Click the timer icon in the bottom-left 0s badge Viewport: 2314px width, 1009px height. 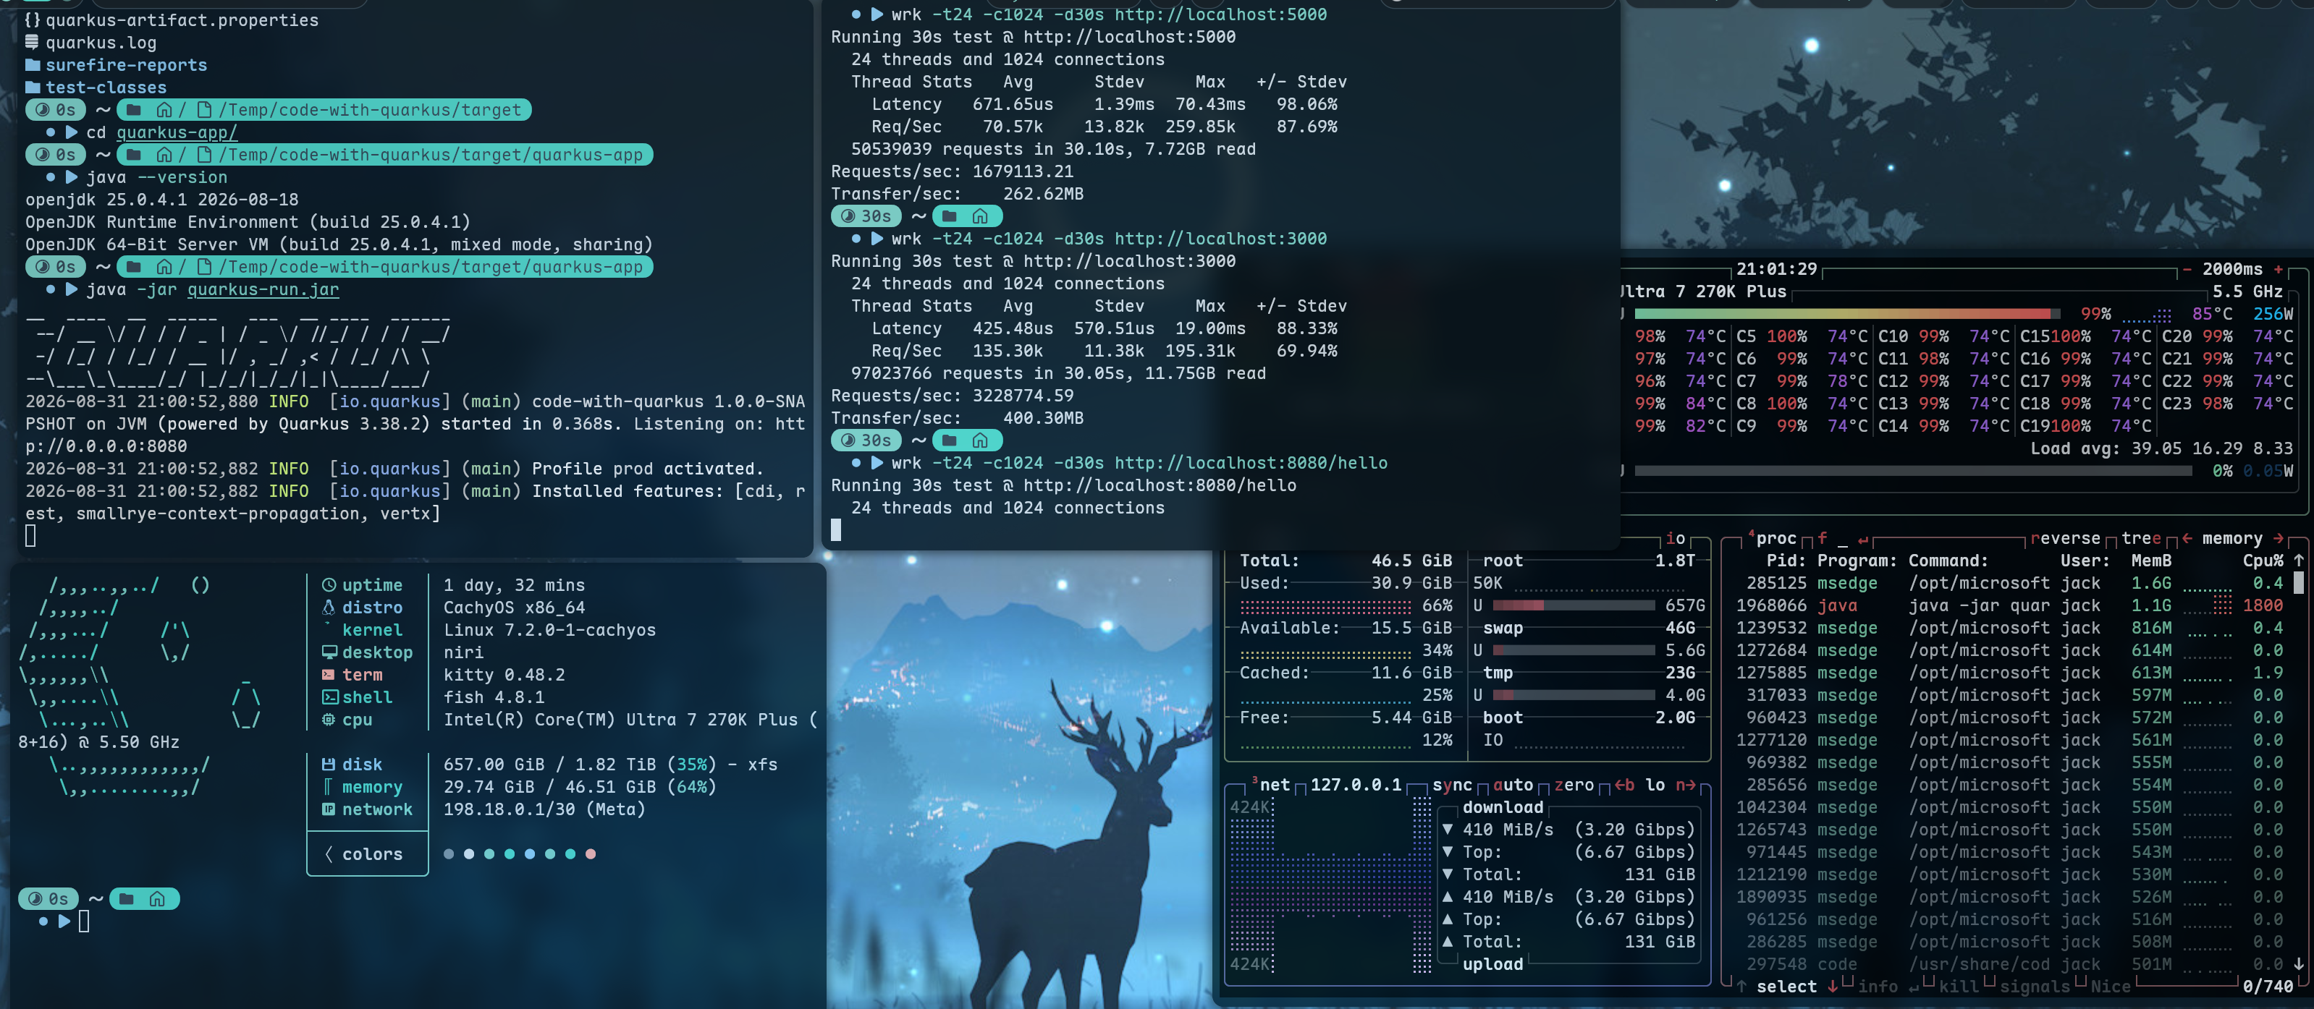point(35,898)
